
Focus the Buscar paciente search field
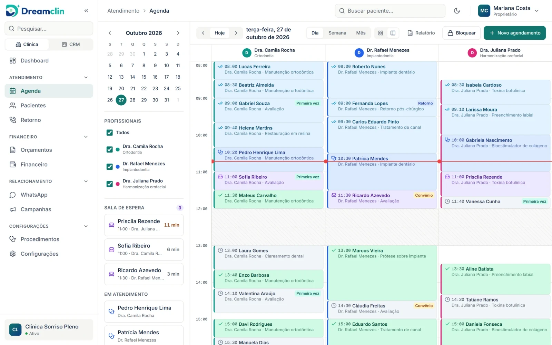[x=390, y=11]
